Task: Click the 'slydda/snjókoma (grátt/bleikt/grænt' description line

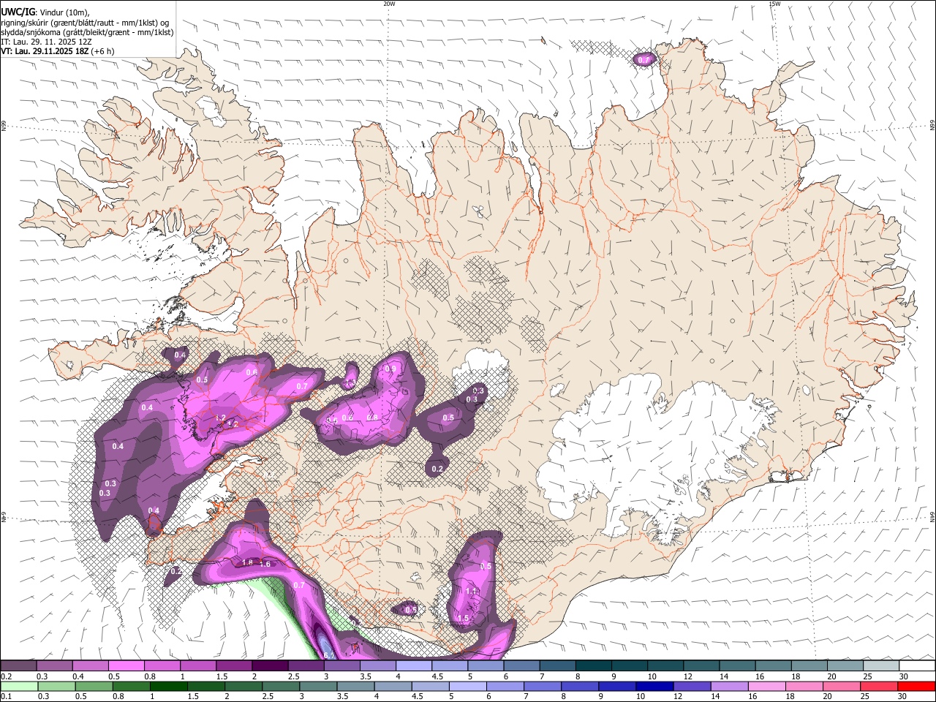Action: [87, 32]
